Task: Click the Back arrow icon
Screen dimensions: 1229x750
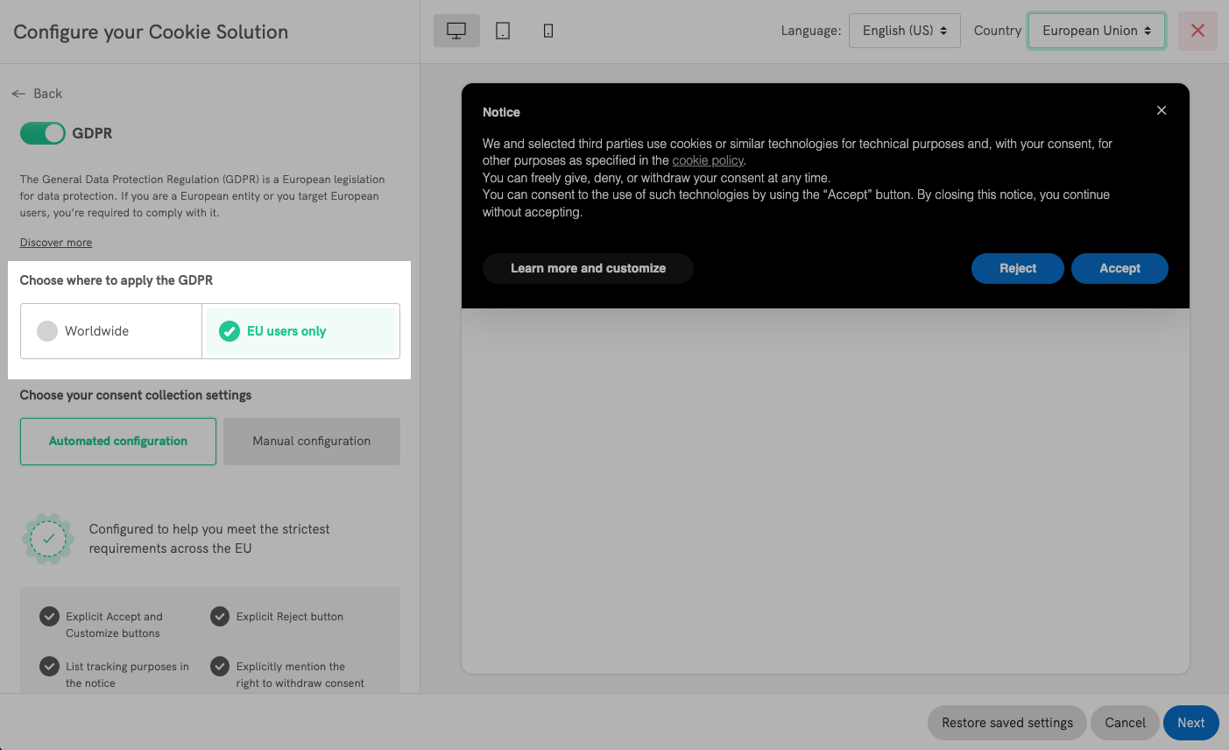Action: [18, 94]
